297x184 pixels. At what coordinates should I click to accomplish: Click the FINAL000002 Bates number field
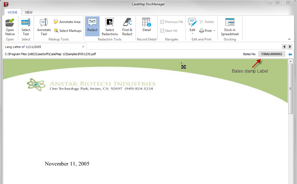pos(271,54)
